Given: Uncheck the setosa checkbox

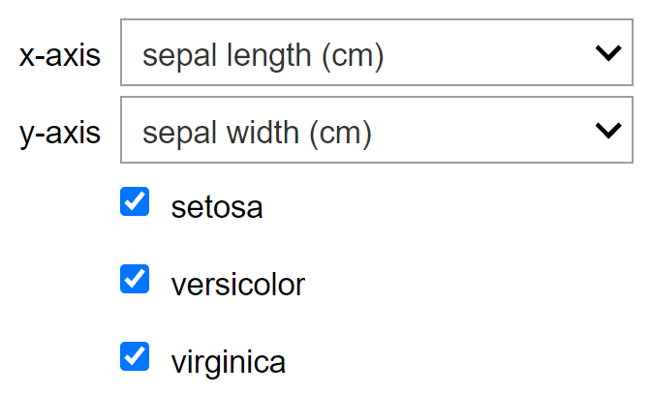Looking at the screenshot, I should (x=135, y=202).
